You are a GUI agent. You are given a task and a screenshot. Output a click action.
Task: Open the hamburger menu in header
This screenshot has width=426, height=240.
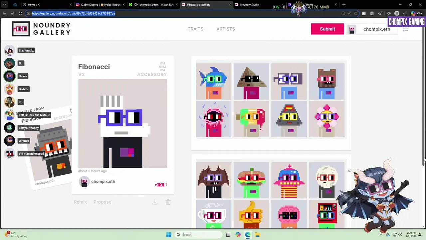(x=405, y=29)
